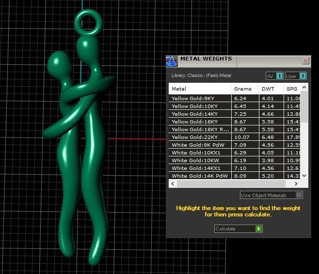Click the horizontal scroll right arrow
The width and height of the screenshot is (319, 274).
pyautogui.click(x=296, y=183)
